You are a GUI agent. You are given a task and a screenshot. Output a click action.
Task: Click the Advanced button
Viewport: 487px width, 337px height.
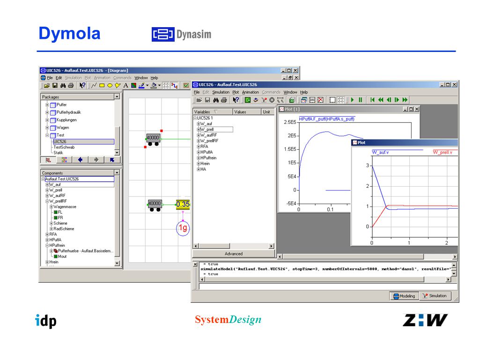pyautogui.click(x=234, y=254)
